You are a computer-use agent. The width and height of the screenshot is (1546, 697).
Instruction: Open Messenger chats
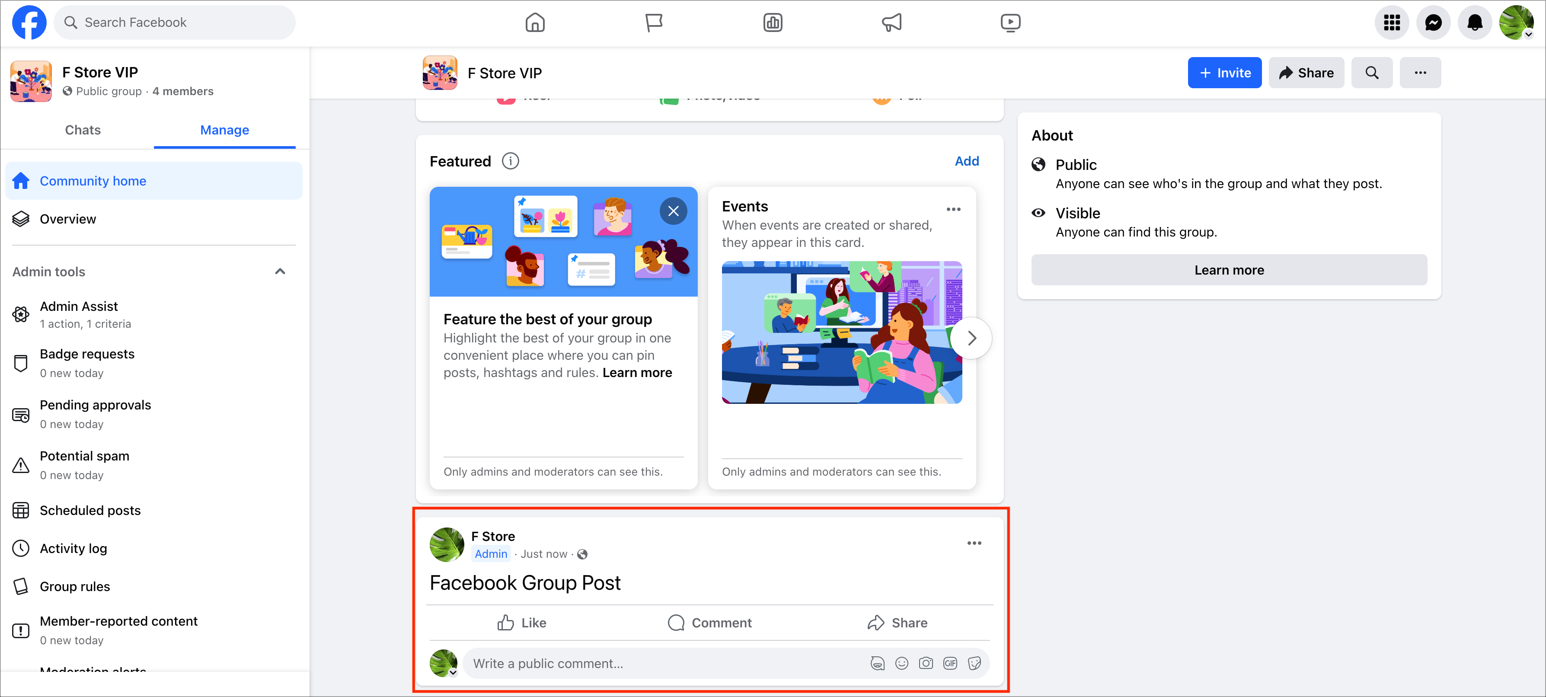click(x=1433, y=23)
